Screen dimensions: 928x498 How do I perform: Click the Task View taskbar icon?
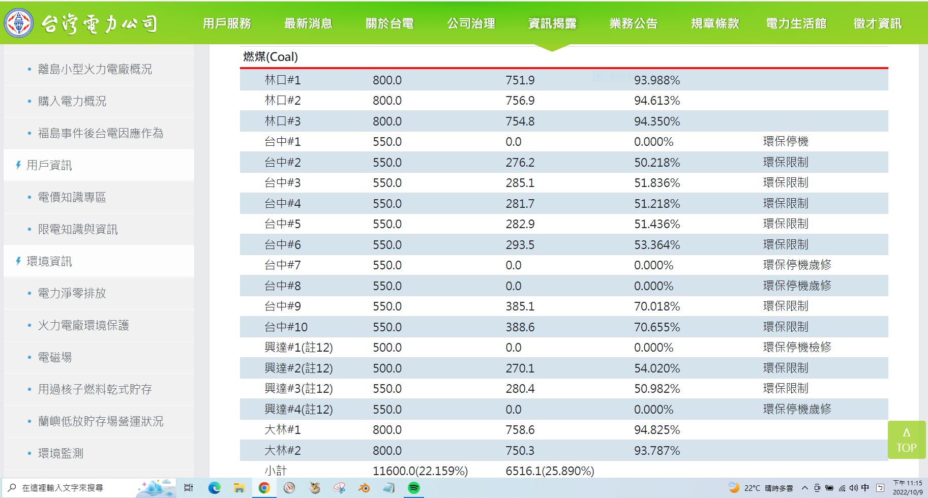point(189,488)
